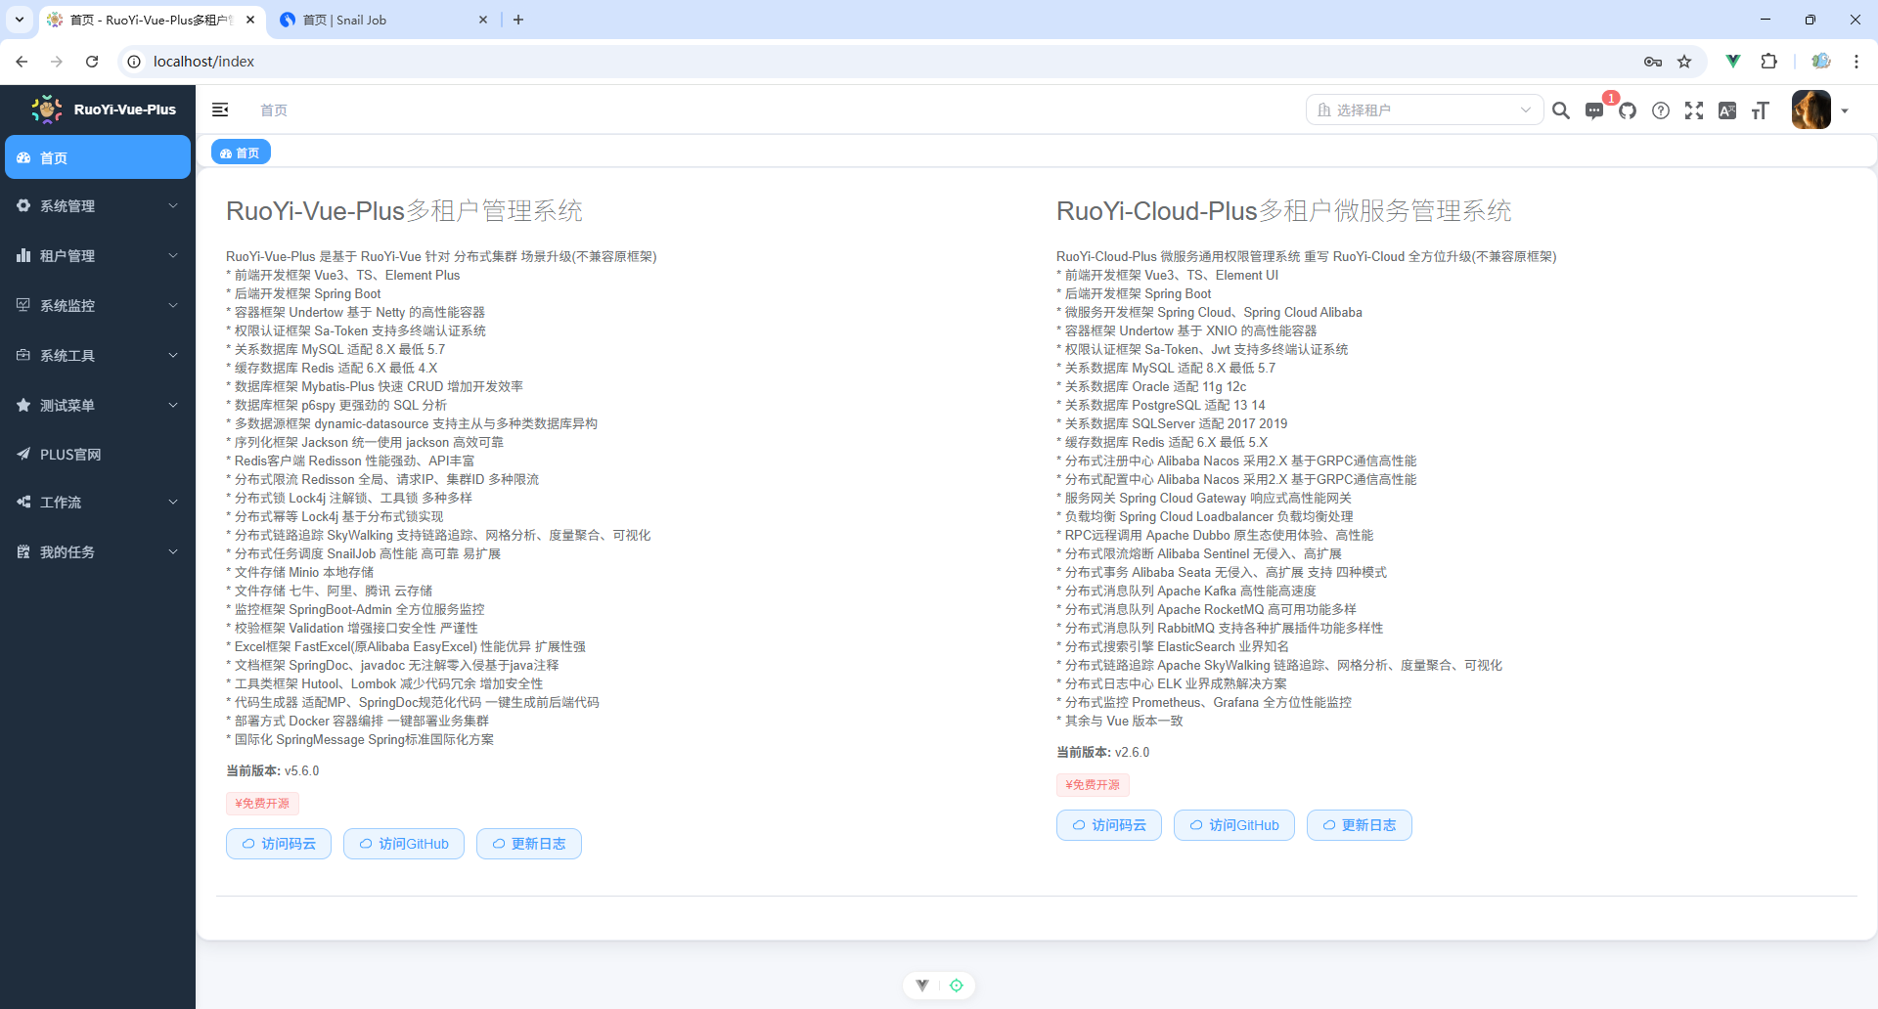Open the GitHub source icon in header

click(x=1628, y=110)
